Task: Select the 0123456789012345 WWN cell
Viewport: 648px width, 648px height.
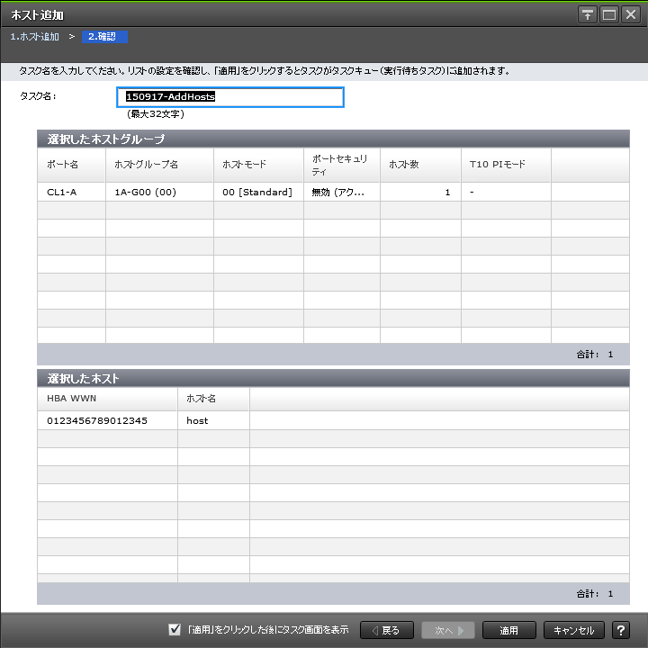Action: [x=107, y=420]
